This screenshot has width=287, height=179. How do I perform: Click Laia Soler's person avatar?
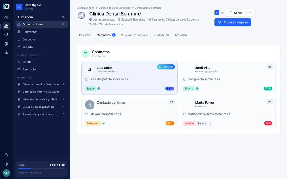[x=90, y=70]
